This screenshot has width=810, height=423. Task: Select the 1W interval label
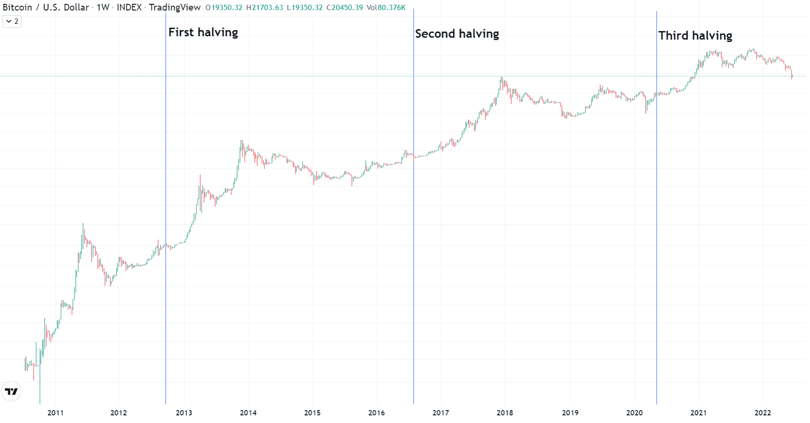click(x=103, y=7)
